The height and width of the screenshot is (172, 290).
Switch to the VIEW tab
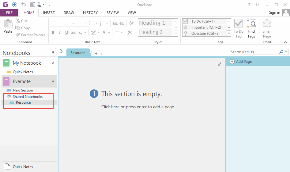click(x=132, y=13)
